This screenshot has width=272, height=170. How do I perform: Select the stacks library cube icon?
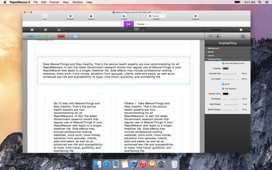32,30
